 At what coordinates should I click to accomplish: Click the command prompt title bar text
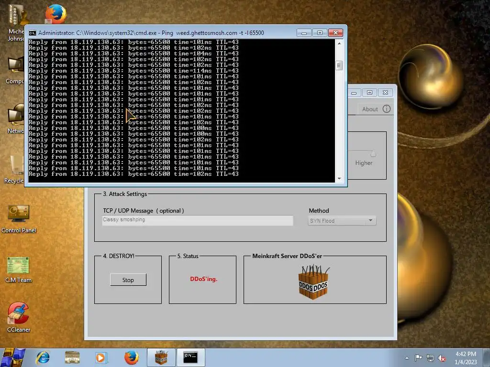151,33
